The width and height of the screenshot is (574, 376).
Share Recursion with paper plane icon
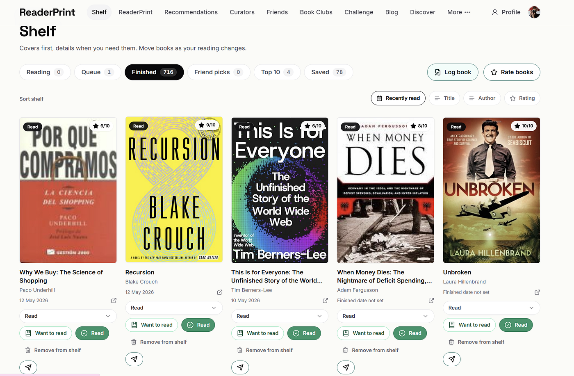134,359
